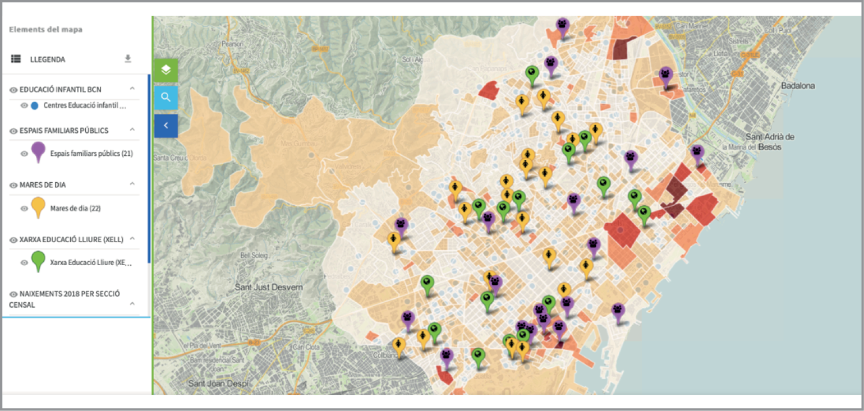Click the blue Centres Educació infantil color dot
This screenshot has width=864, height=411.
click(35, 105)
